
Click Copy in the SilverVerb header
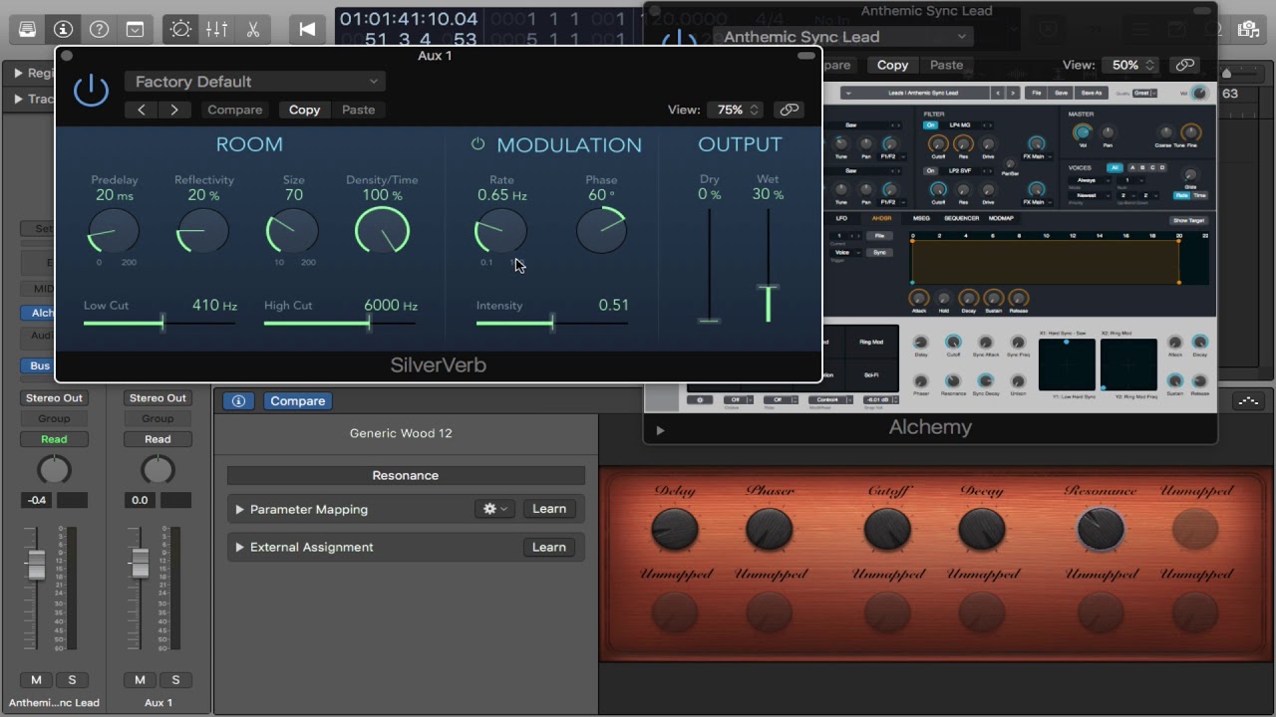pos(304,110)
